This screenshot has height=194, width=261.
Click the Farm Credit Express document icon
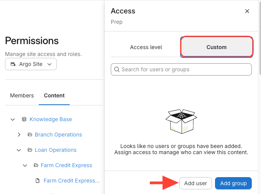38,181
